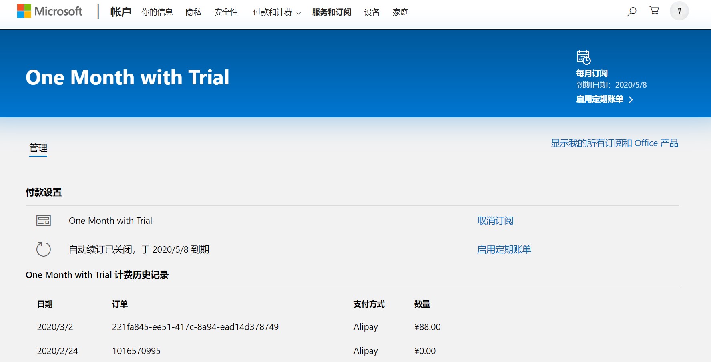The width and height of the screenshot is (711, 362).
Task: Click the 自动续订已关闭 expiry status text
Action: (139, 249)
